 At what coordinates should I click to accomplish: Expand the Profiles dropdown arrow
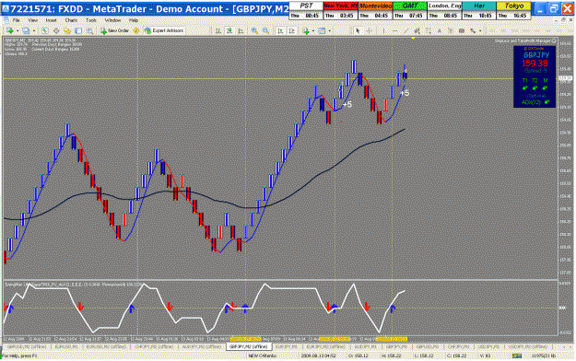(33, 31)
